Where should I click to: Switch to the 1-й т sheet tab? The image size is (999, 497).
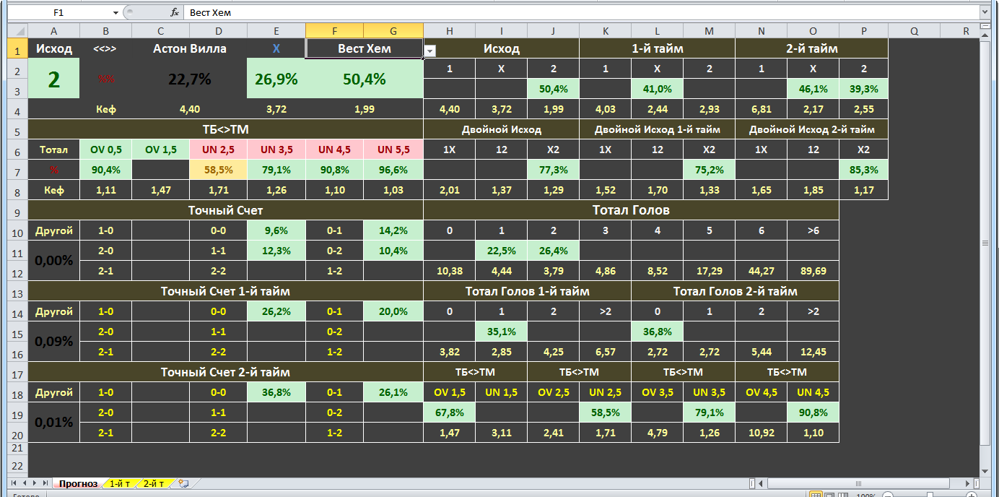click(x=120, y=483)
